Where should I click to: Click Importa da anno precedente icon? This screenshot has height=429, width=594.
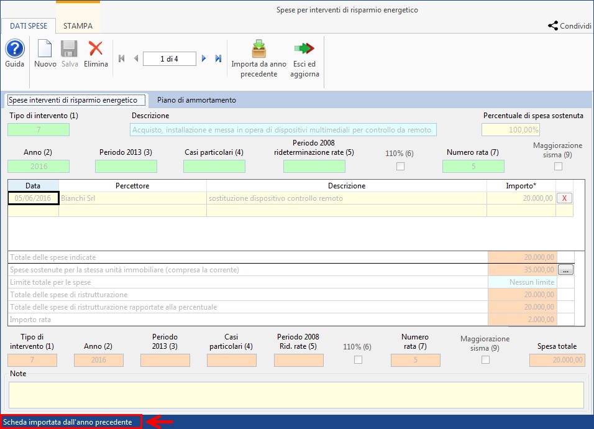coord(259,49)
